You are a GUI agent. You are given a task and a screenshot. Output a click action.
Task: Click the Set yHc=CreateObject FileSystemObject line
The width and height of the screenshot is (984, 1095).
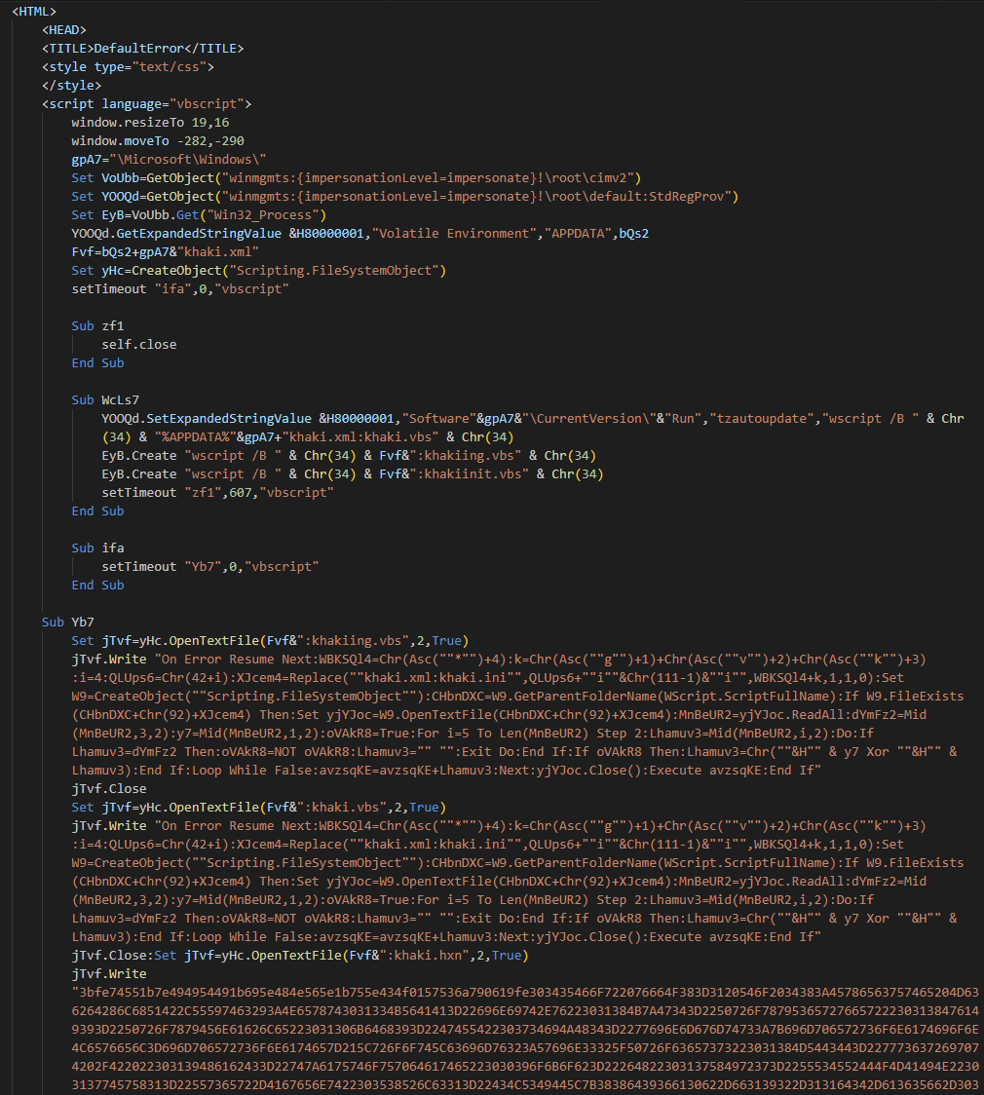point(258,270)
